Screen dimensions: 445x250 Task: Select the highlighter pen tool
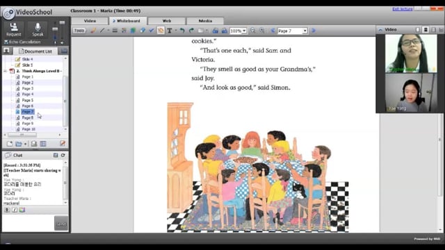coord(93,31)
